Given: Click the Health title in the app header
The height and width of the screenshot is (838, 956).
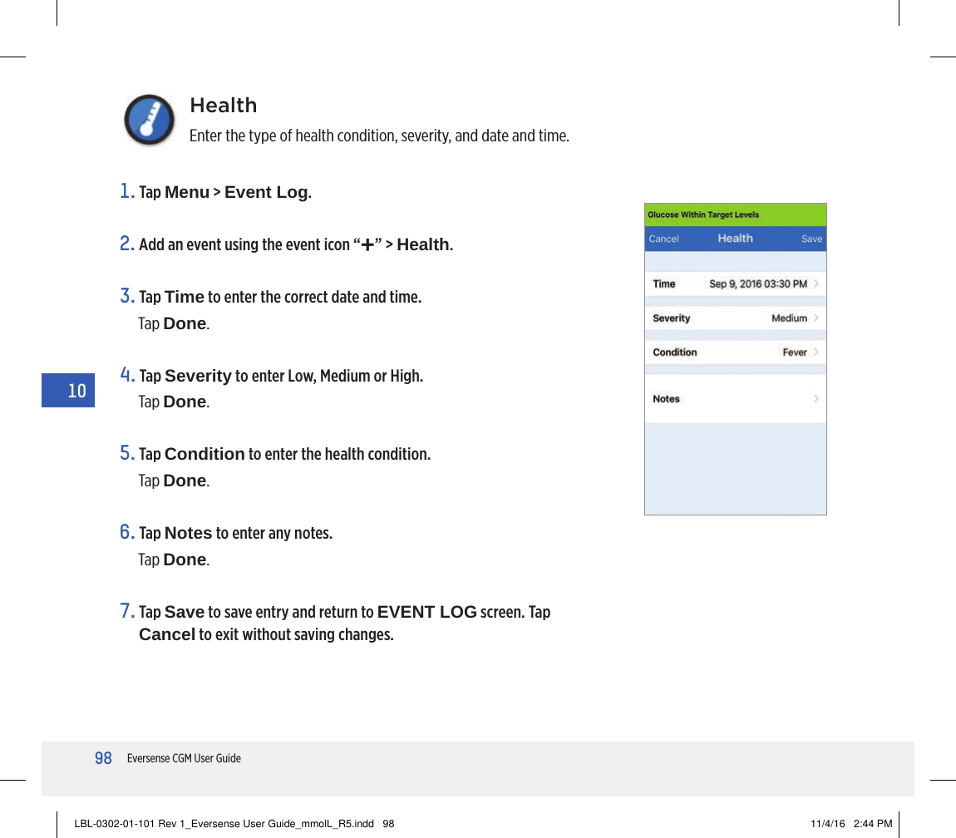Looking at the screenshot, I should (x=735, y=239).
